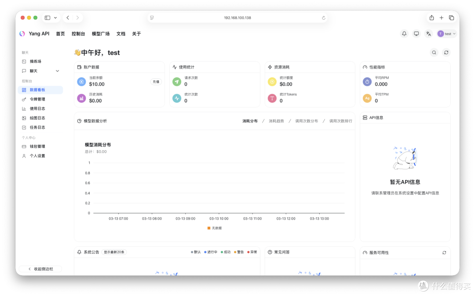Go back with browser back arrow

tap(68, 18)
